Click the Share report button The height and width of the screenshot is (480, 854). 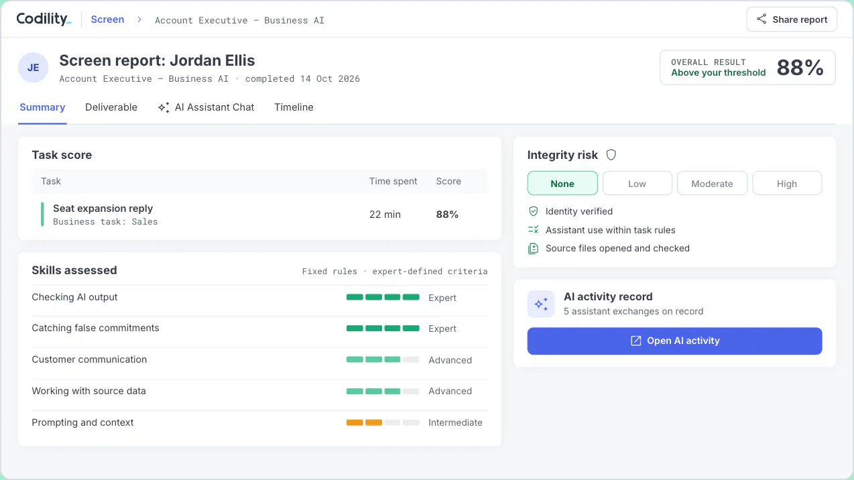[x=792, y=19]
